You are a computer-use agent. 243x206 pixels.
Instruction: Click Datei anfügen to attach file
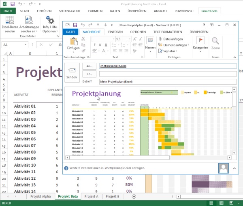point(171,39)
